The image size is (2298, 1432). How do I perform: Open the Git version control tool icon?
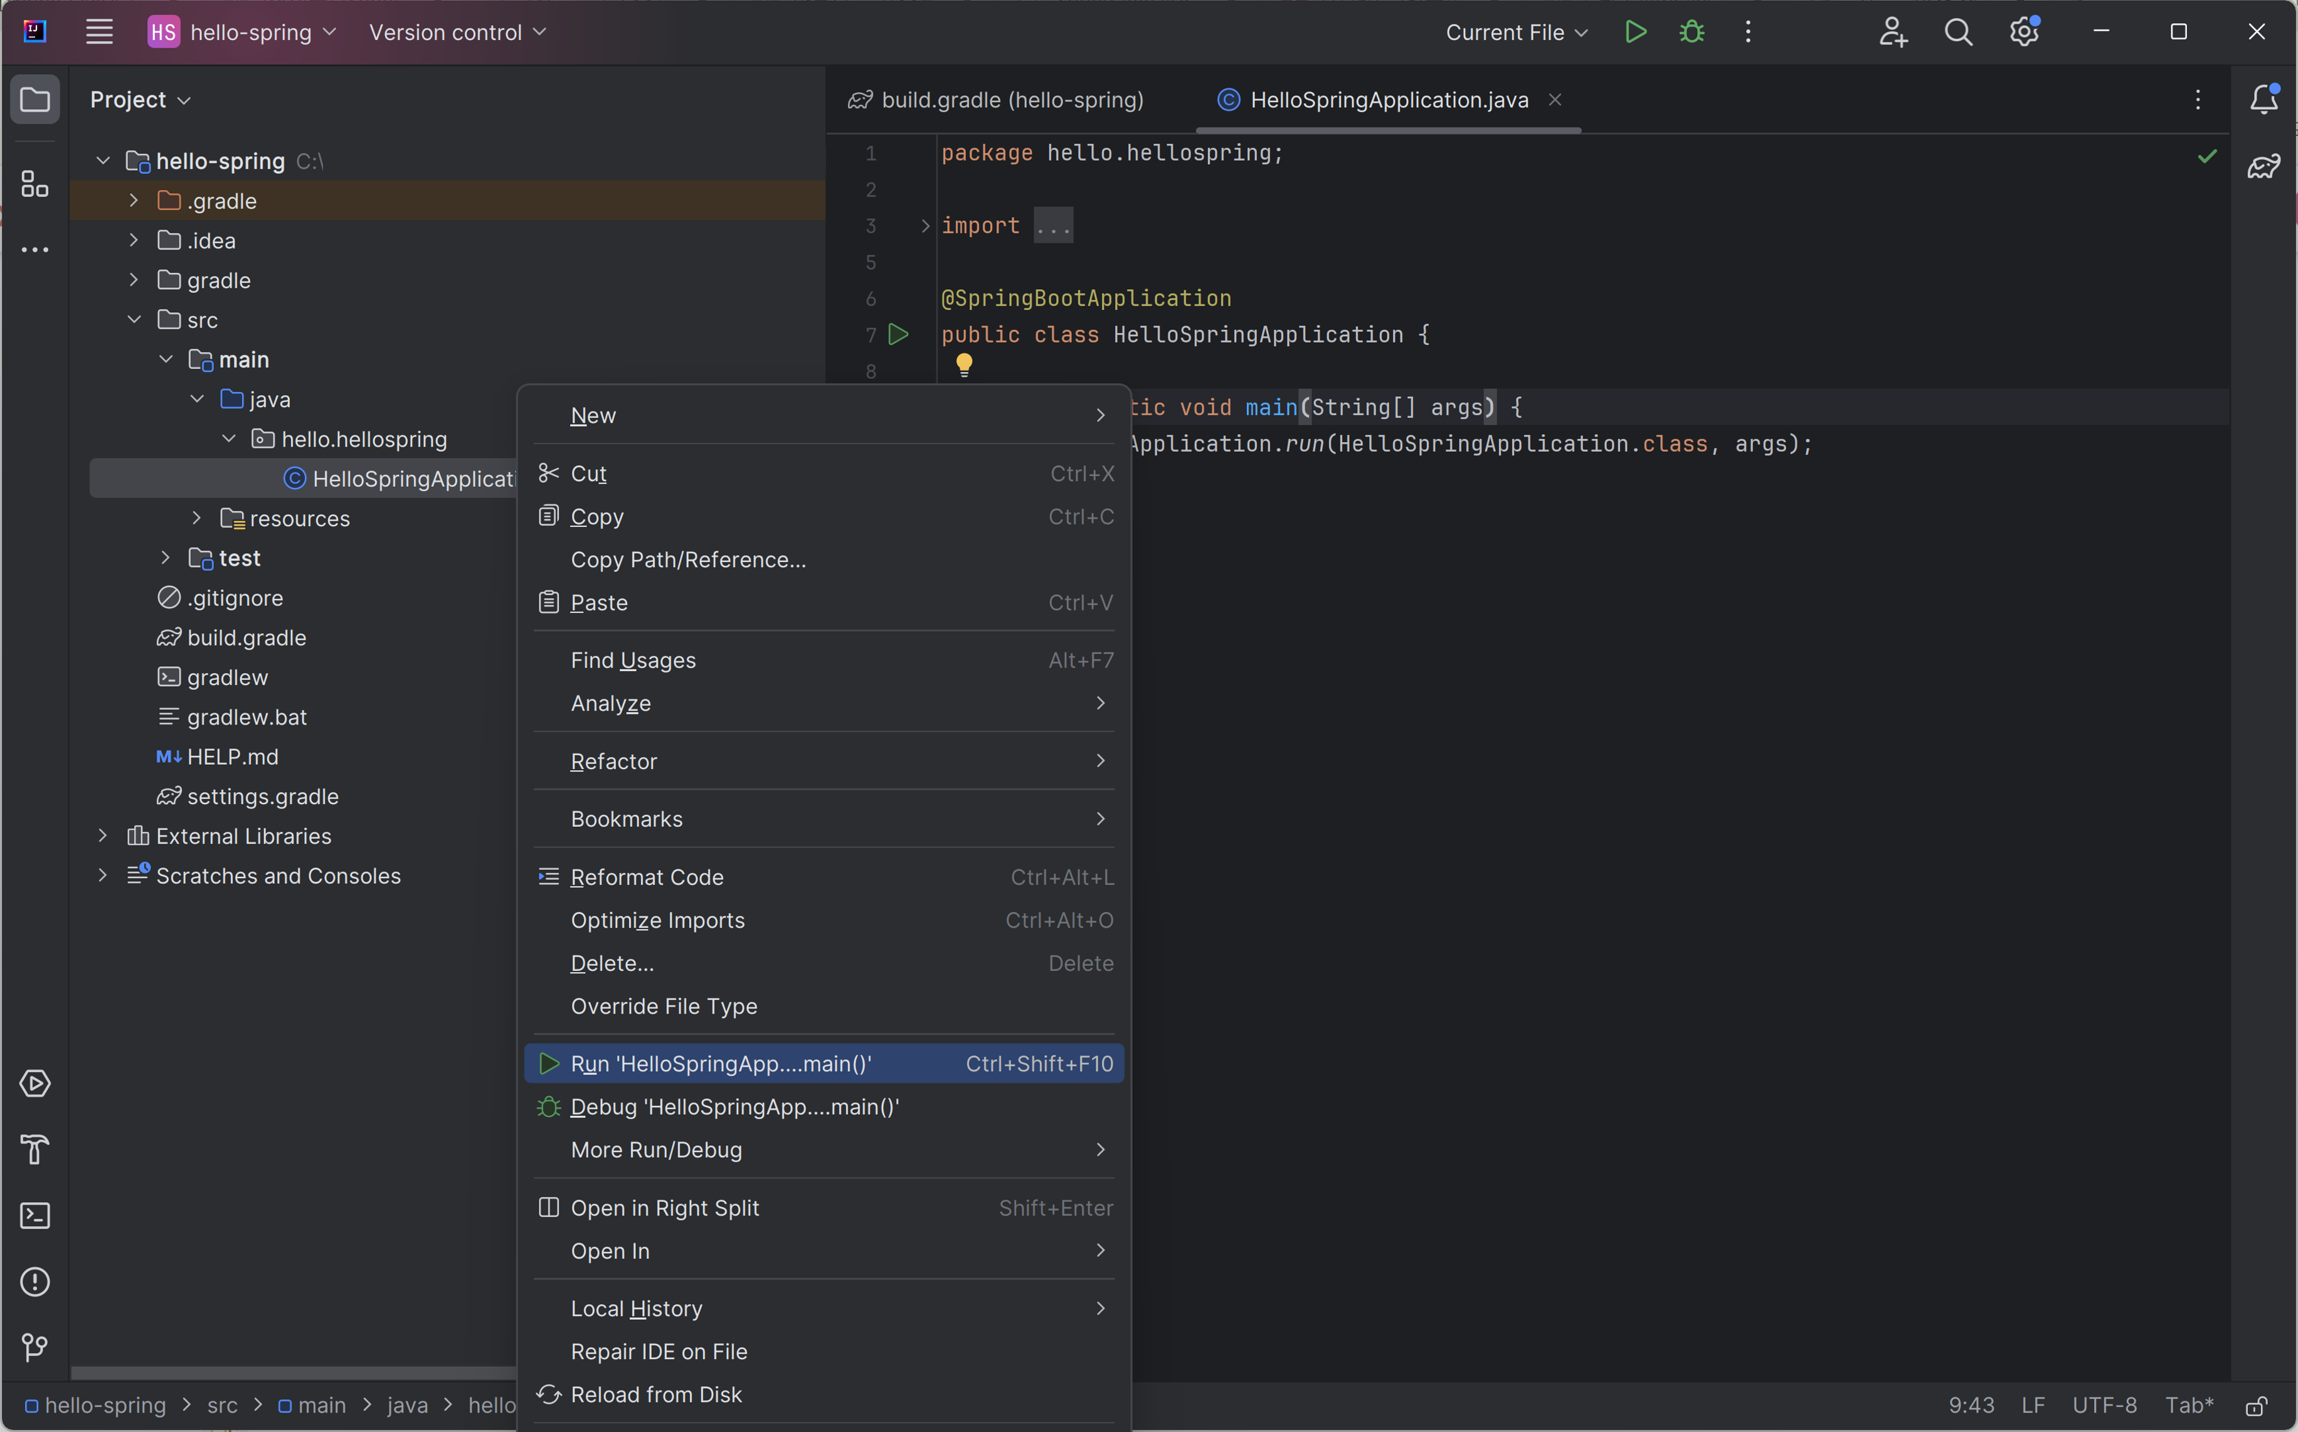[35, 1347]
